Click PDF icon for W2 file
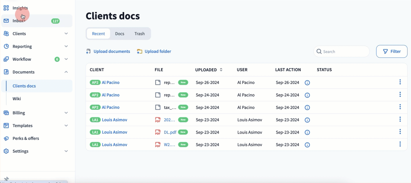411x183 pixels. [x=158, y=145]
